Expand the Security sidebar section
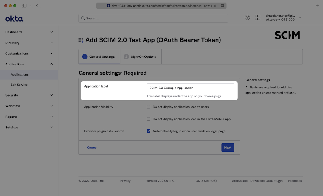This screenshot has width=323, height=196. (x=29, y=95)
